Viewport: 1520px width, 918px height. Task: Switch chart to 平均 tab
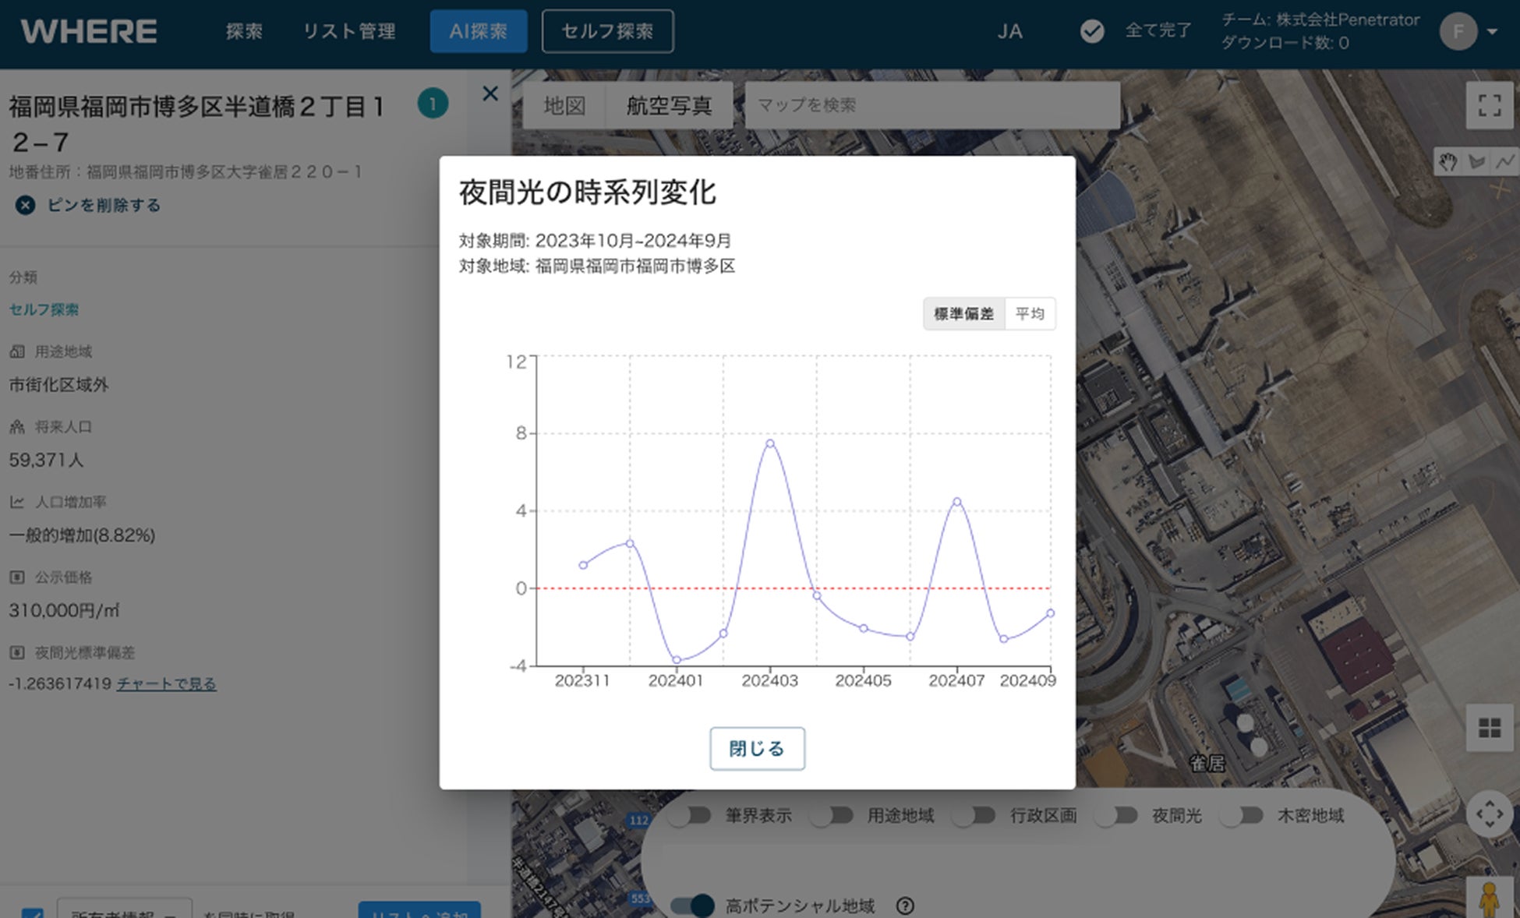tap(1030, 313)
